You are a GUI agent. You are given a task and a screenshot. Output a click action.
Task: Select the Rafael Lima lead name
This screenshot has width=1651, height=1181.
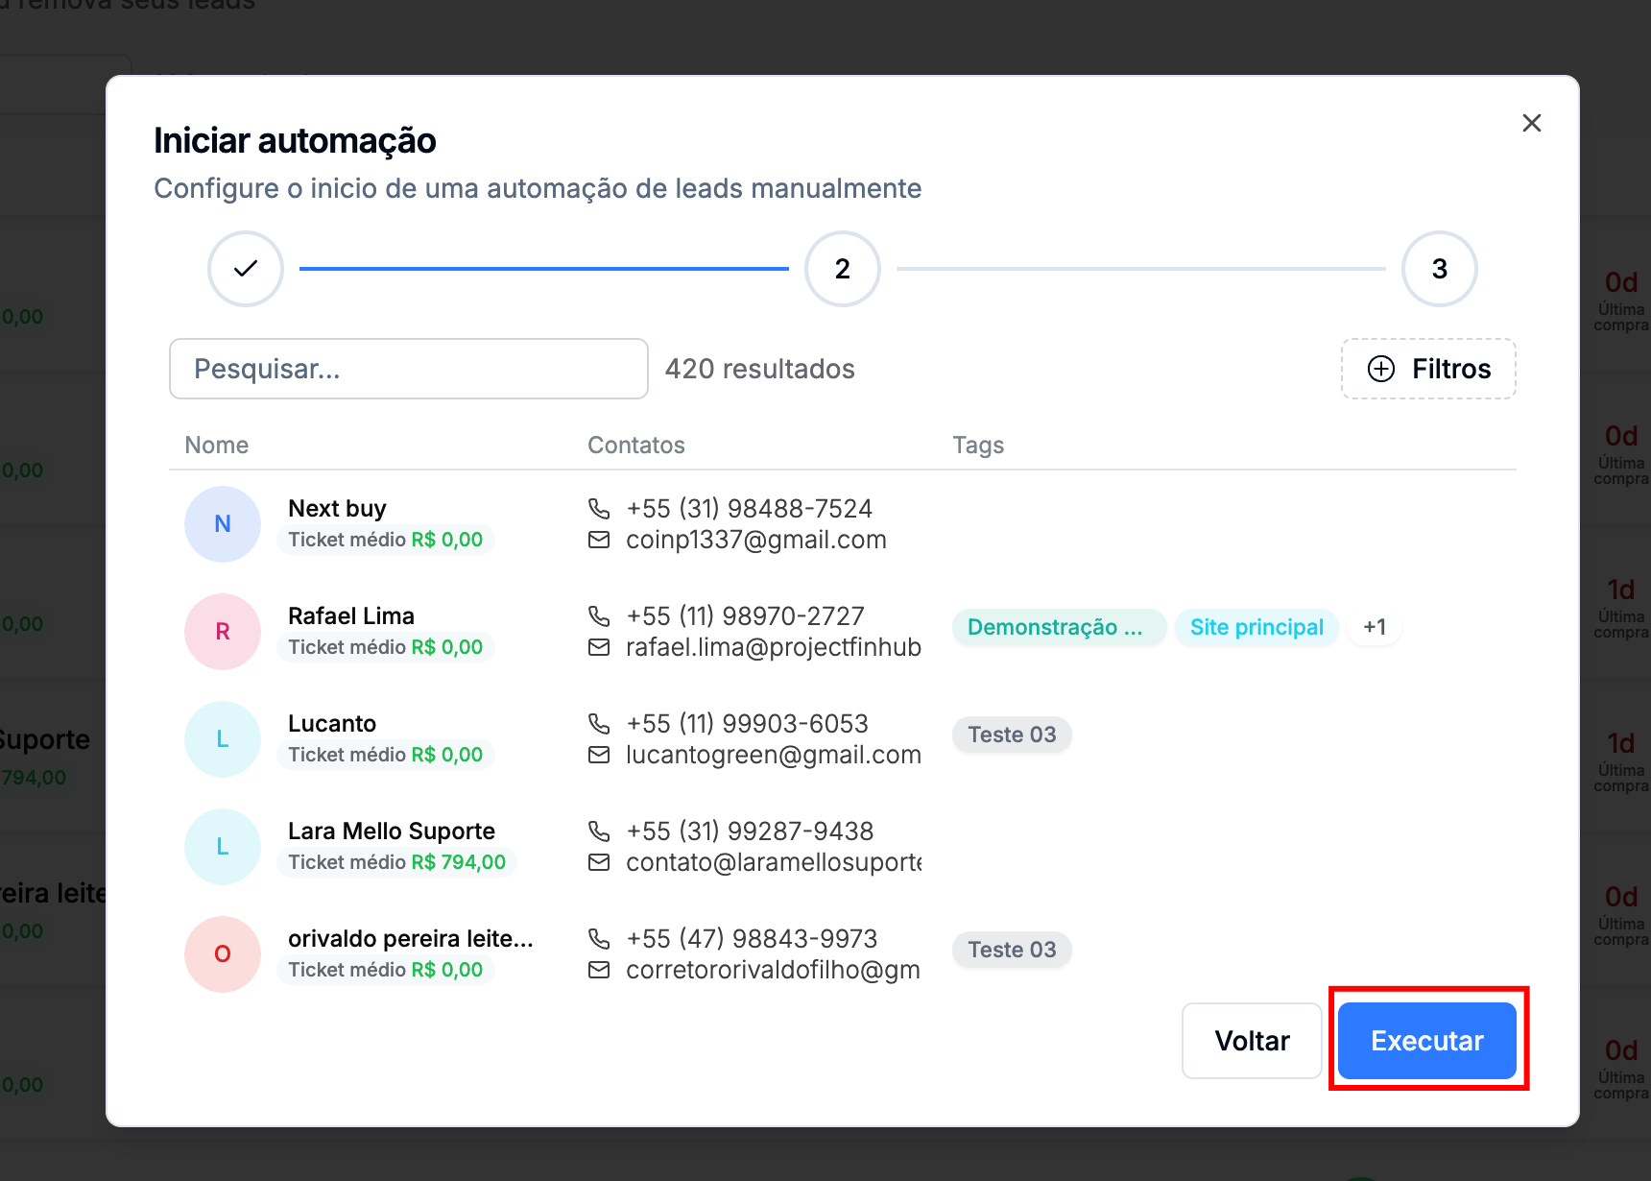[351, 615]
